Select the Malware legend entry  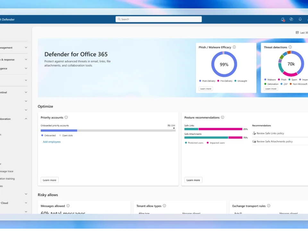click(270, 80)
